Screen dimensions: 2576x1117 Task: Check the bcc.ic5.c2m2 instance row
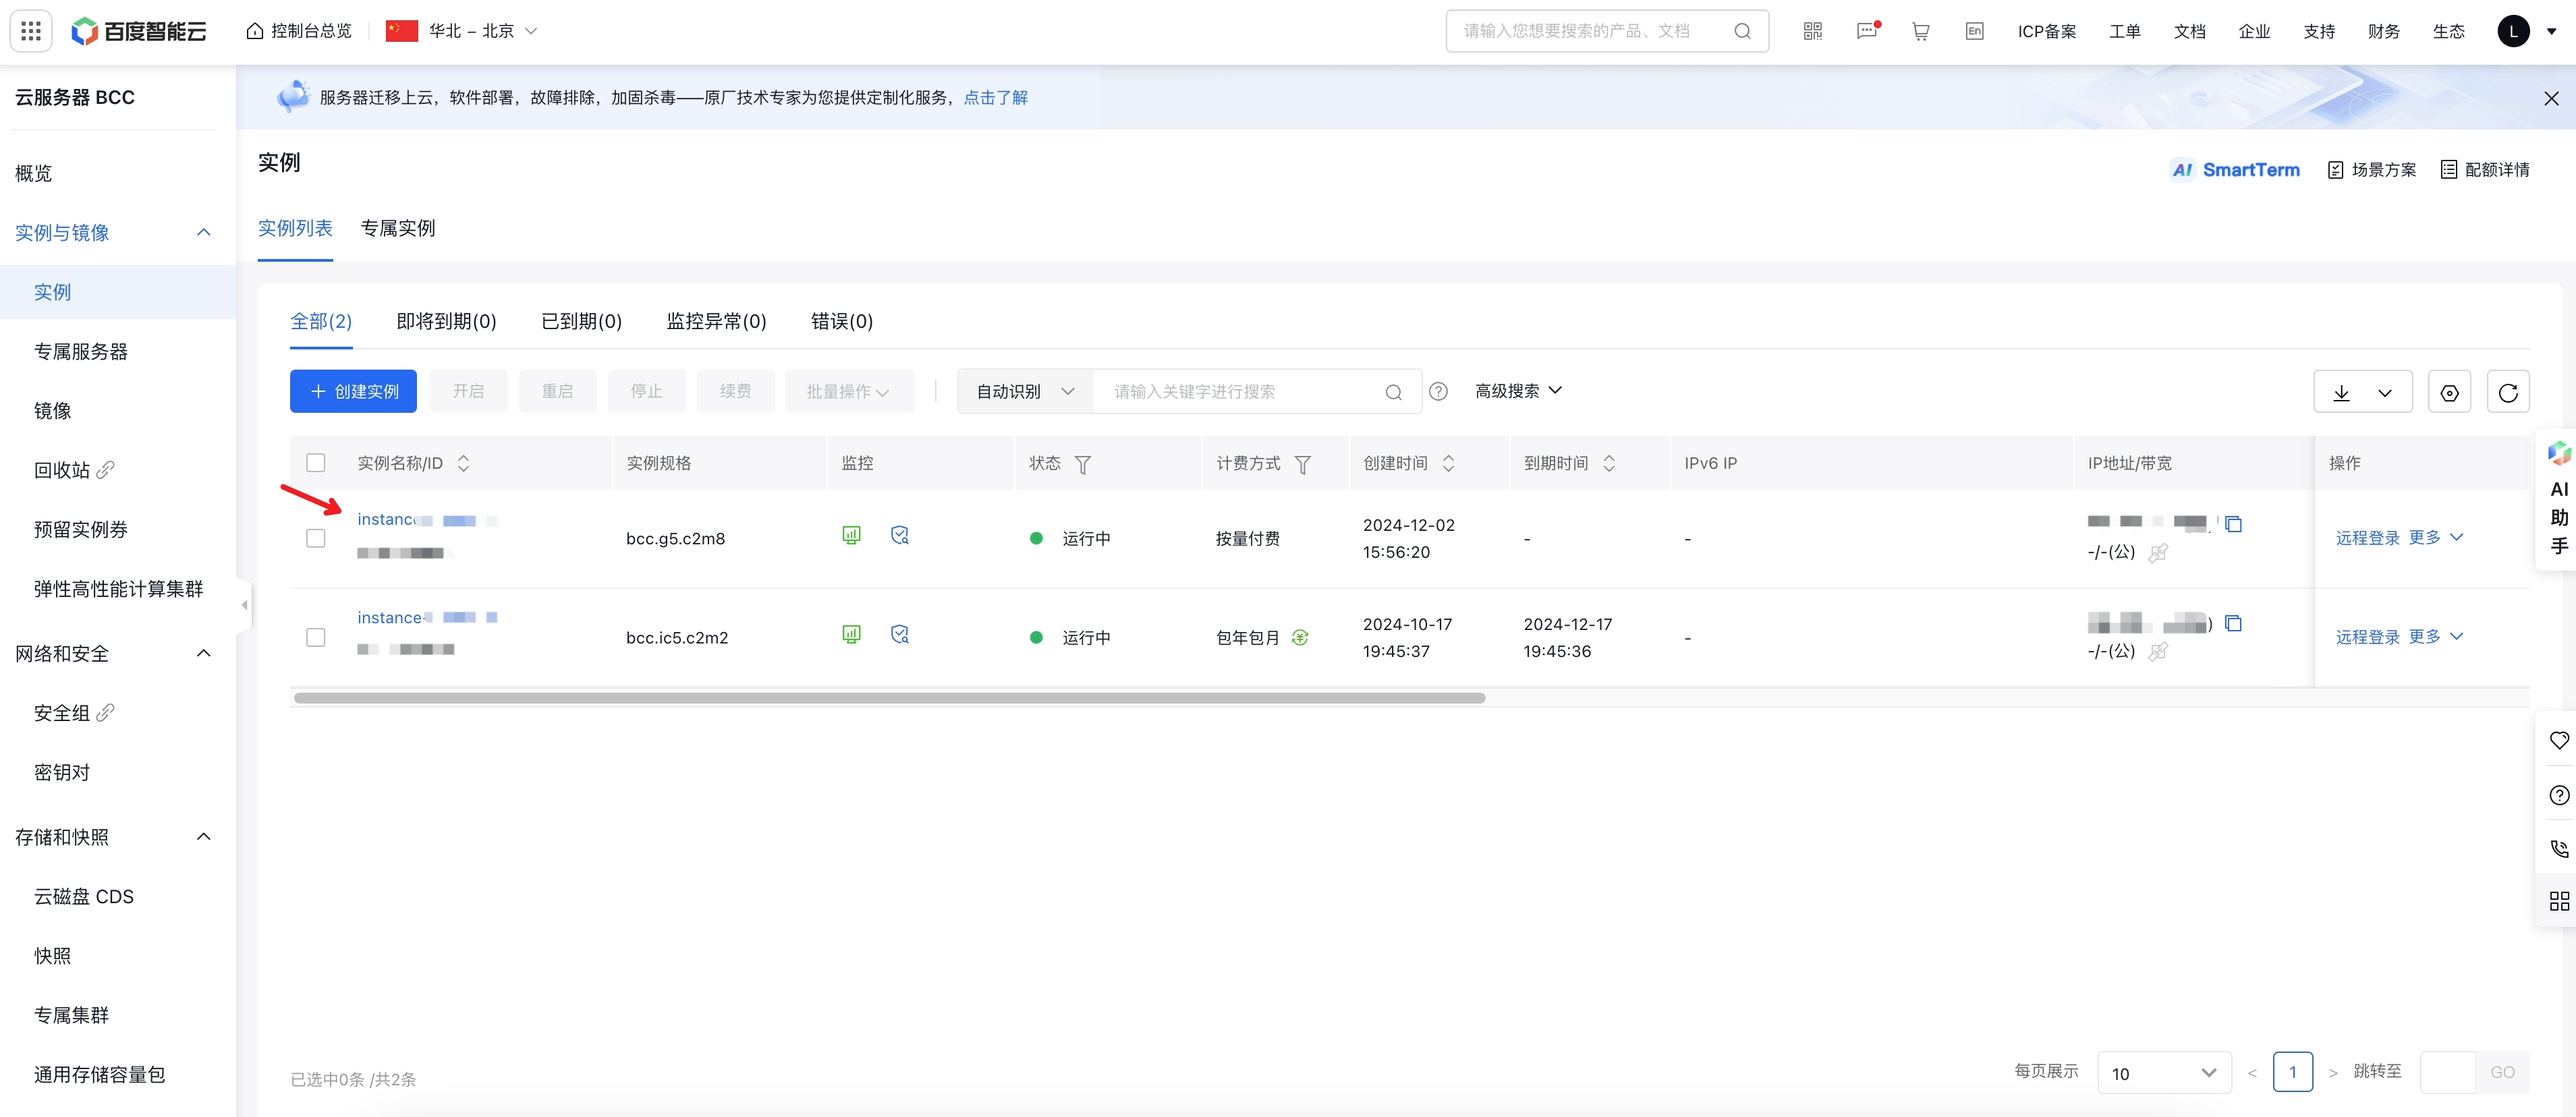[x=316, y=637]
